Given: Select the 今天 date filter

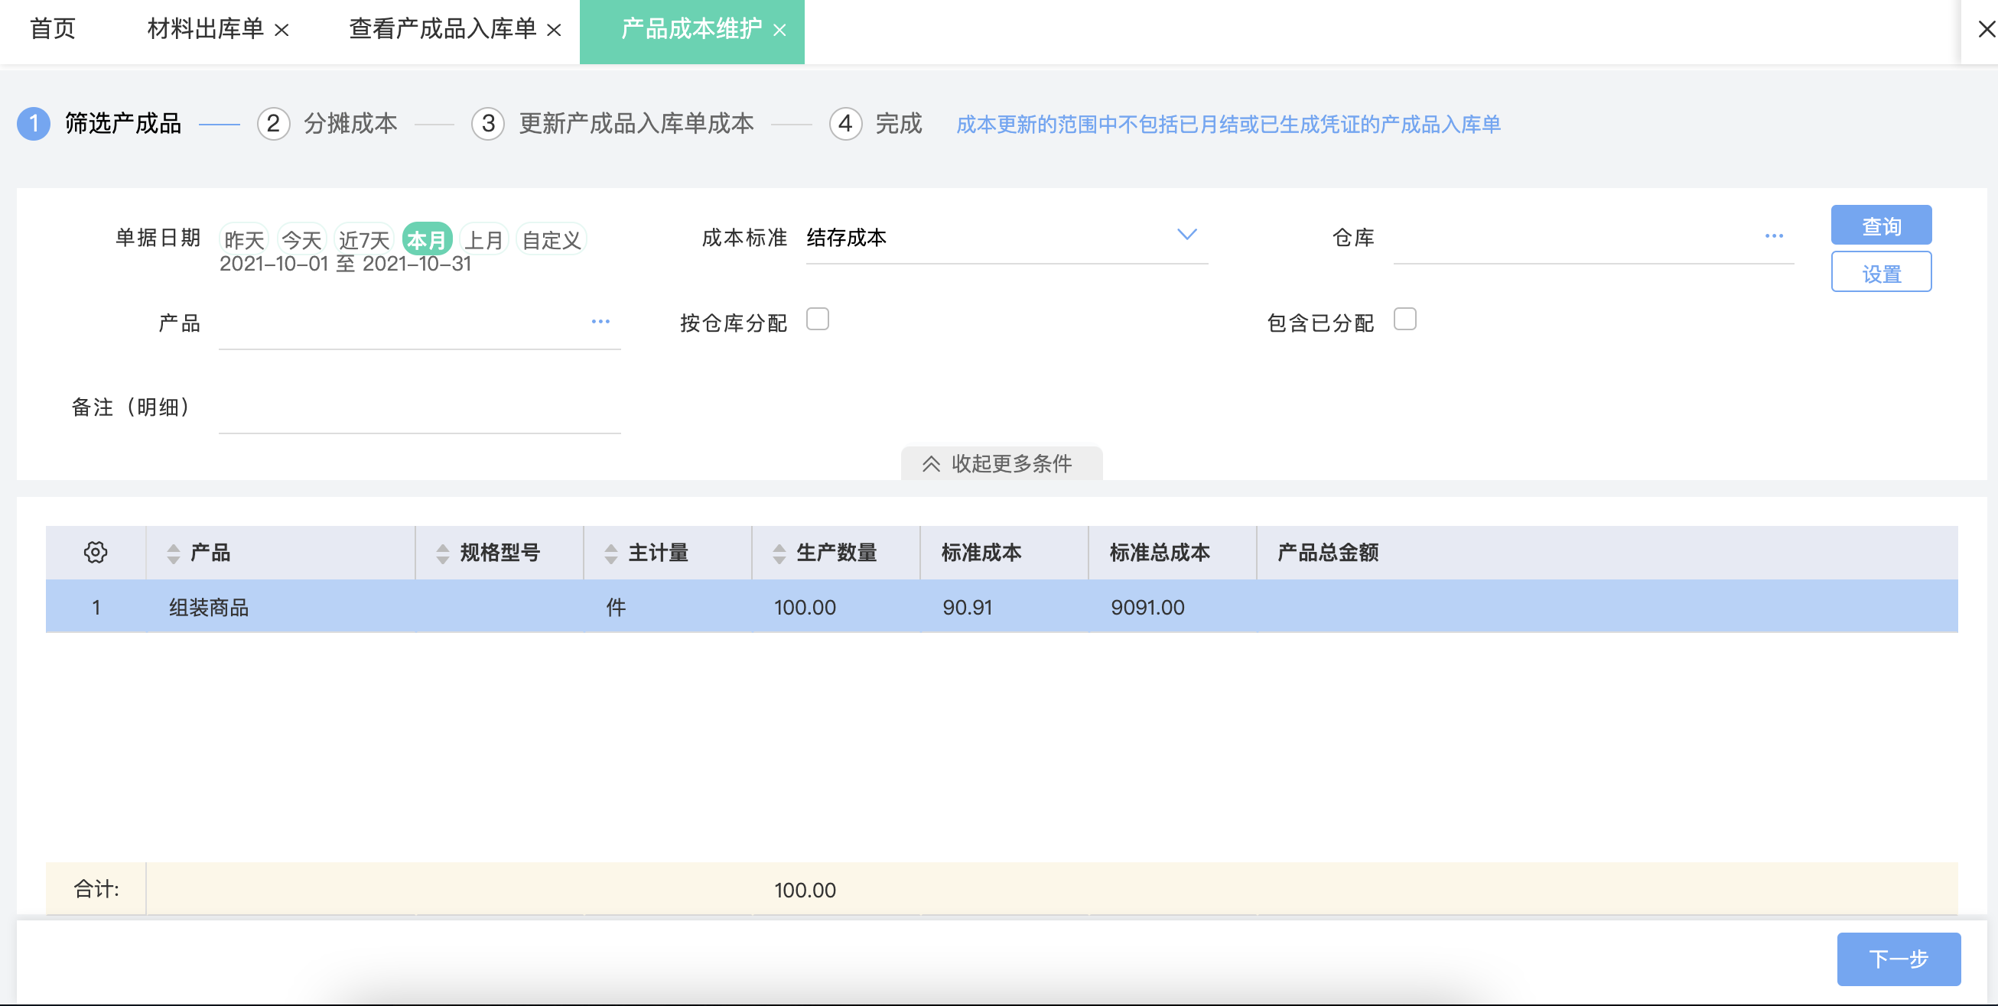Looking at the screenshot, I should (301, 239).
